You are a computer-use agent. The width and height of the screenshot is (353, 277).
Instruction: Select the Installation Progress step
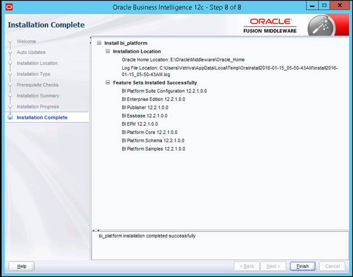tap(37, 106)
